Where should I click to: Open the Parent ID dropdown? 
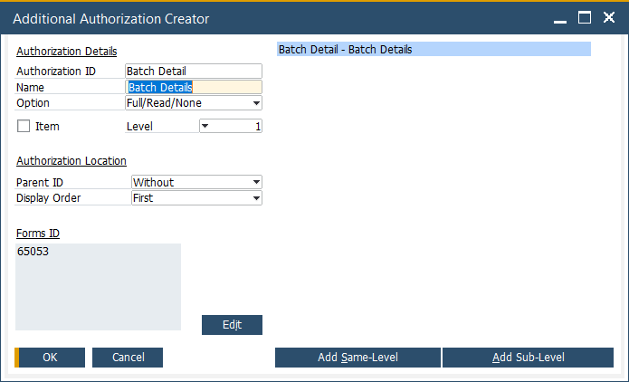257,183
